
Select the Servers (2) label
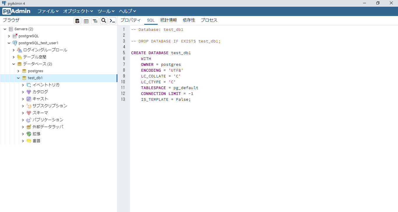point(24,29)
